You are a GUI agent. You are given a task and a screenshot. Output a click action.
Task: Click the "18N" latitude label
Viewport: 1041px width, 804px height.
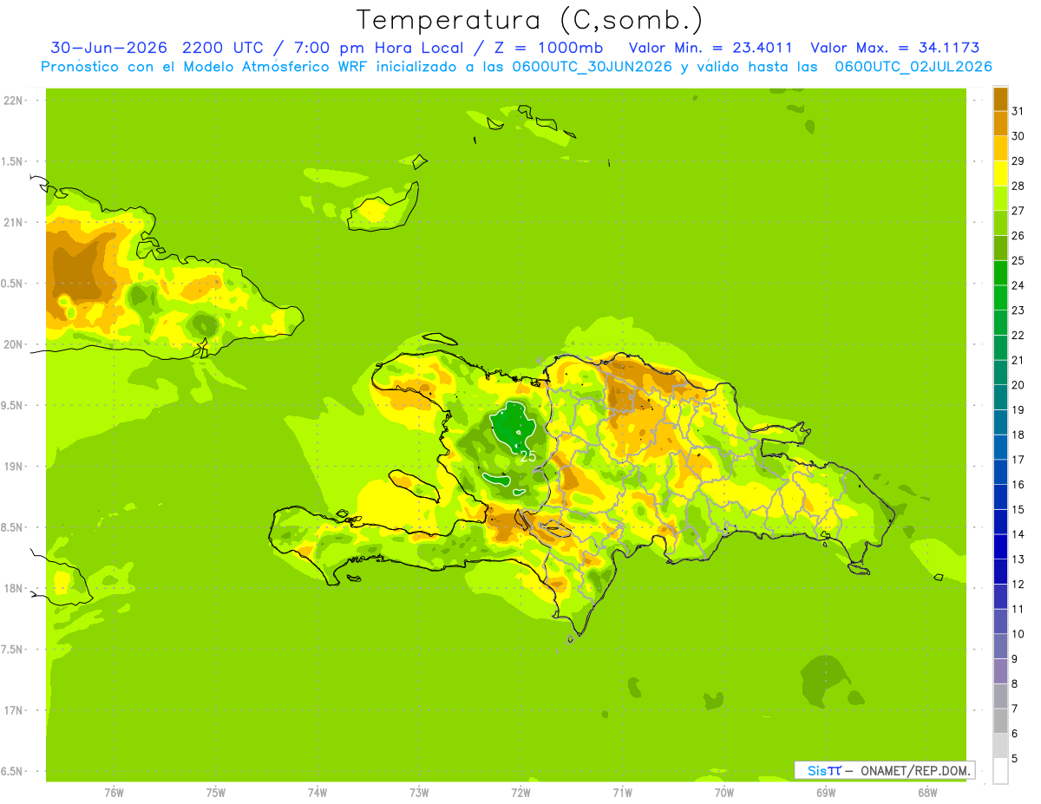[12, 588]
